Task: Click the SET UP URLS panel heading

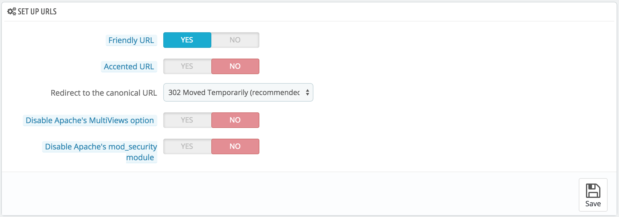Action: [x=37, y=12]
